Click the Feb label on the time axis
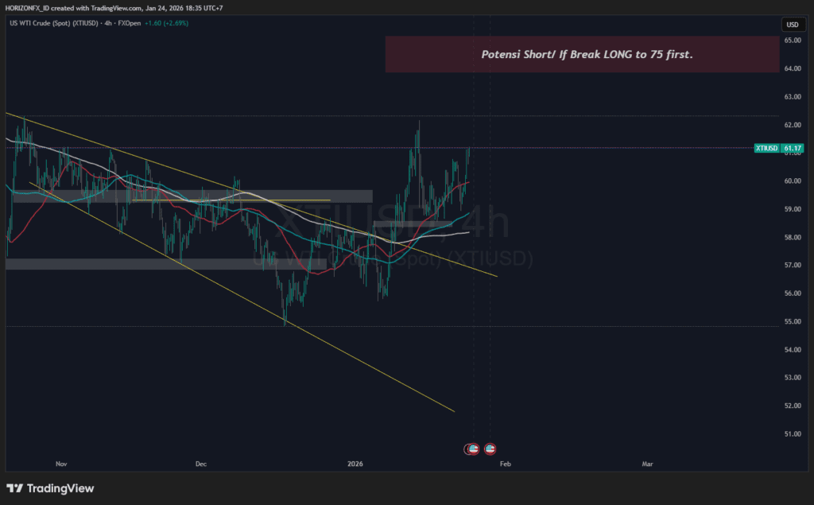 (504, 462)
